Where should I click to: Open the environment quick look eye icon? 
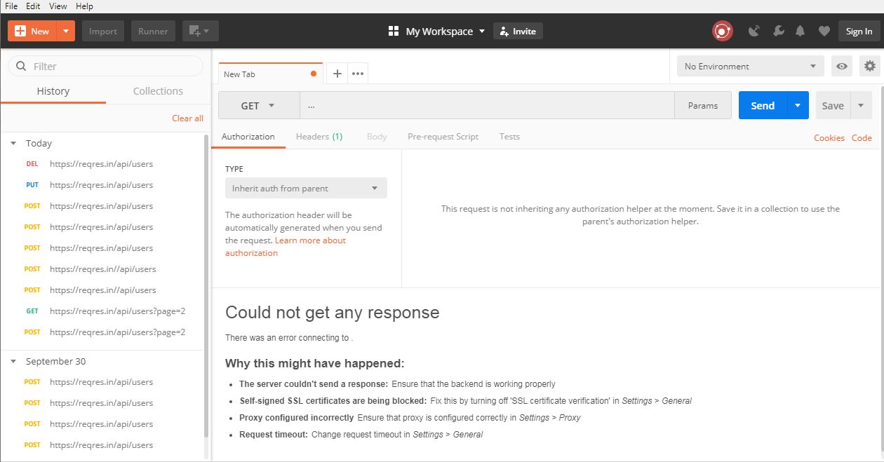pyautogui.click(x=841, y=65)
